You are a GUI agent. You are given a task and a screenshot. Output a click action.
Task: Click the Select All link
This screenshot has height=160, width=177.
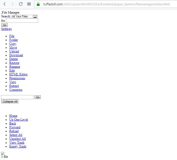point(16,135)
